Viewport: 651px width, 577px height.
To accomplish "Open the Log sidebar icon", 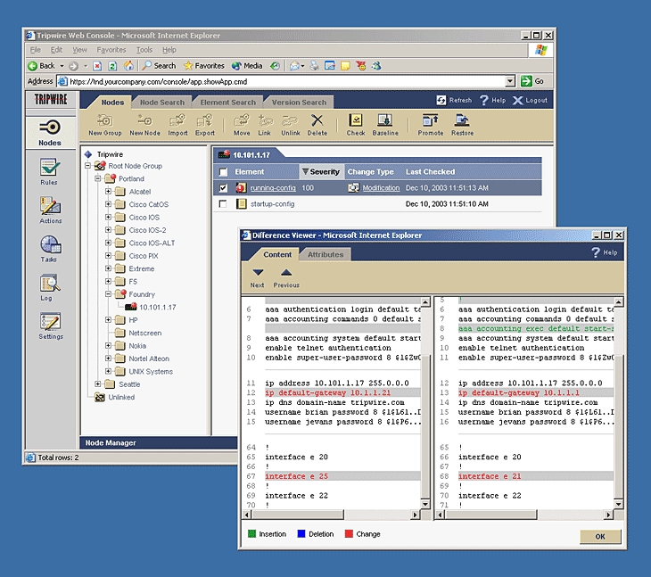I will [49, 285].
